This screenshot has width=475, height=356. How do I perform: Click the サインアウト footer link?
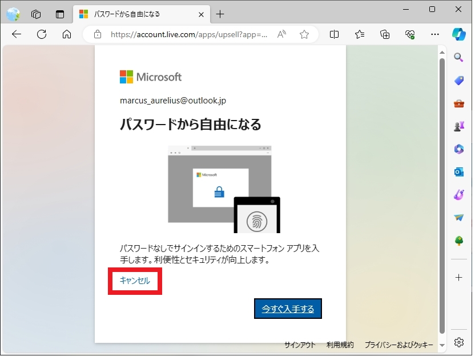coord(300,345)
